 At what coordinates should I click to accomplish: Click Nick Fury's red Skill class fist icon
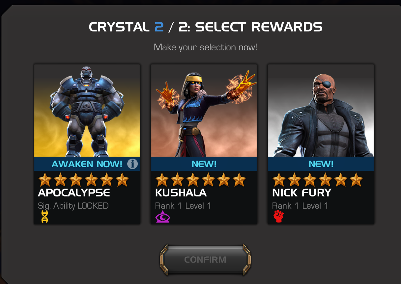click(x=278, y=217)
